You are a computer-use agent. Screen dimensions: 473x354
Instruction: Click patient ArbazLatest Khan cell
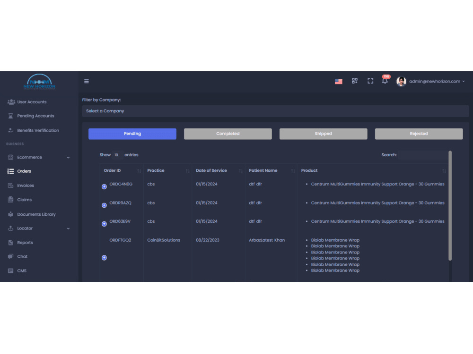coord(267,240)
